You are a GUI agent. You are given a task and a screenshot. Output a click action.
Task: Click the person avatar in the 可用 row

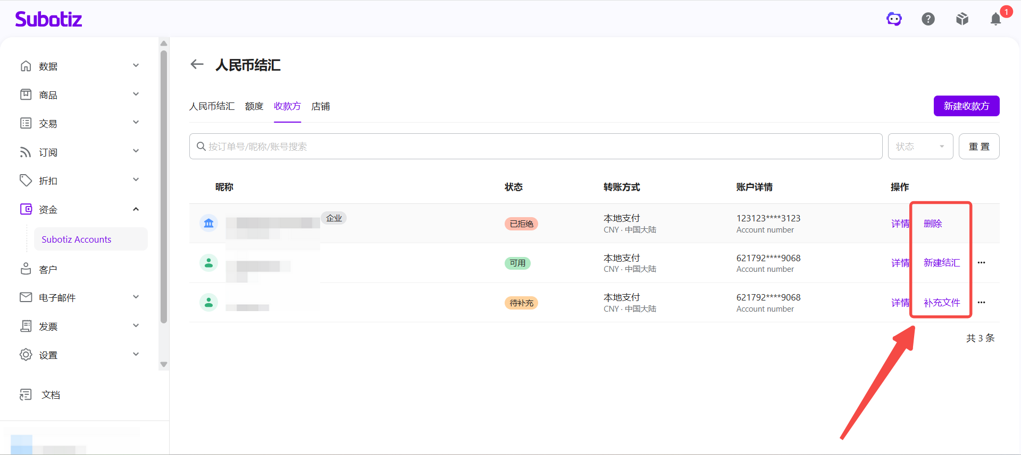click(x=208, y=262)
